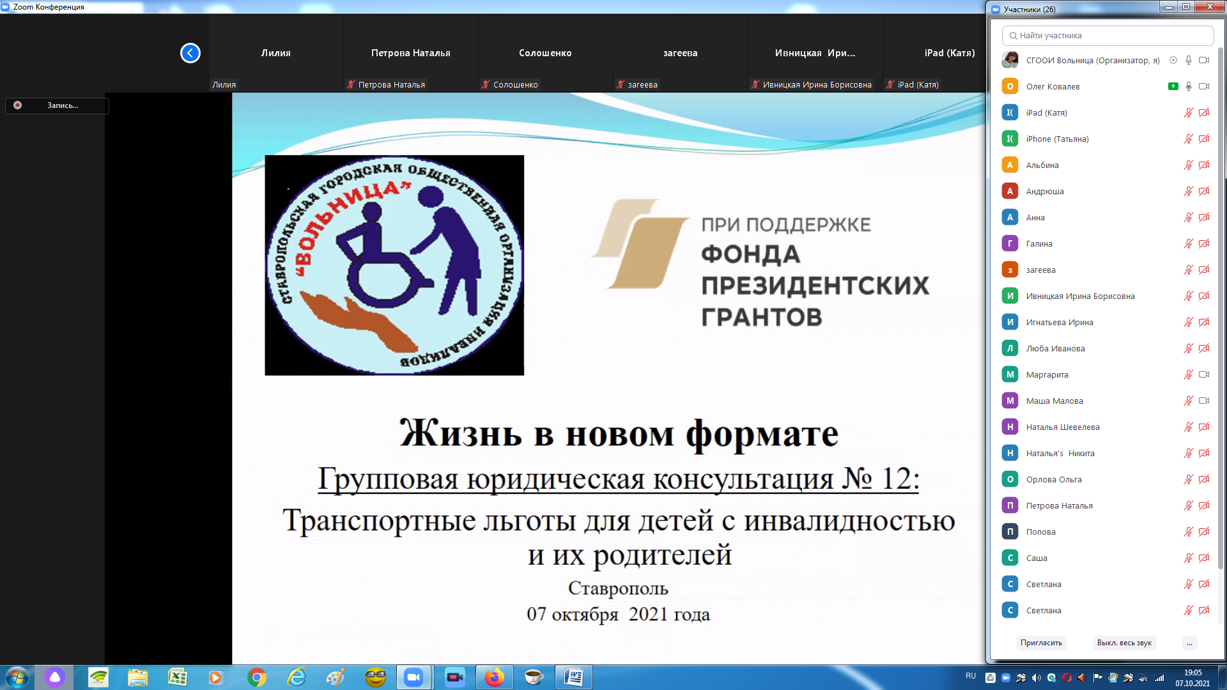This screenshot has width=1227, height=690.
Task: Click camera icon for Маргарита
Action: [x=1204, y=374]
